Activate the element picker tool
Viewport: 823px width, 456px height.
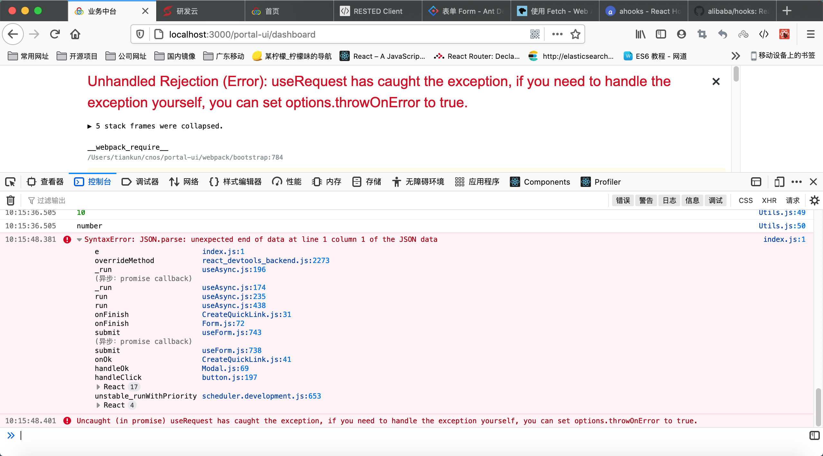pos(10,182)
